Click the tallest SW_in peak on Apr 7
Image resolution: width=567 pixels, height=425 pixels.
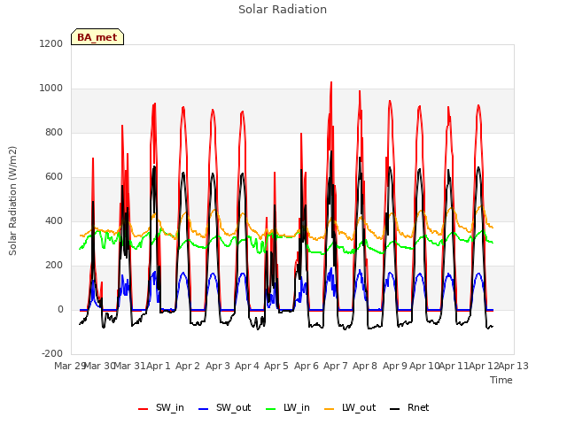coord(331,82)
